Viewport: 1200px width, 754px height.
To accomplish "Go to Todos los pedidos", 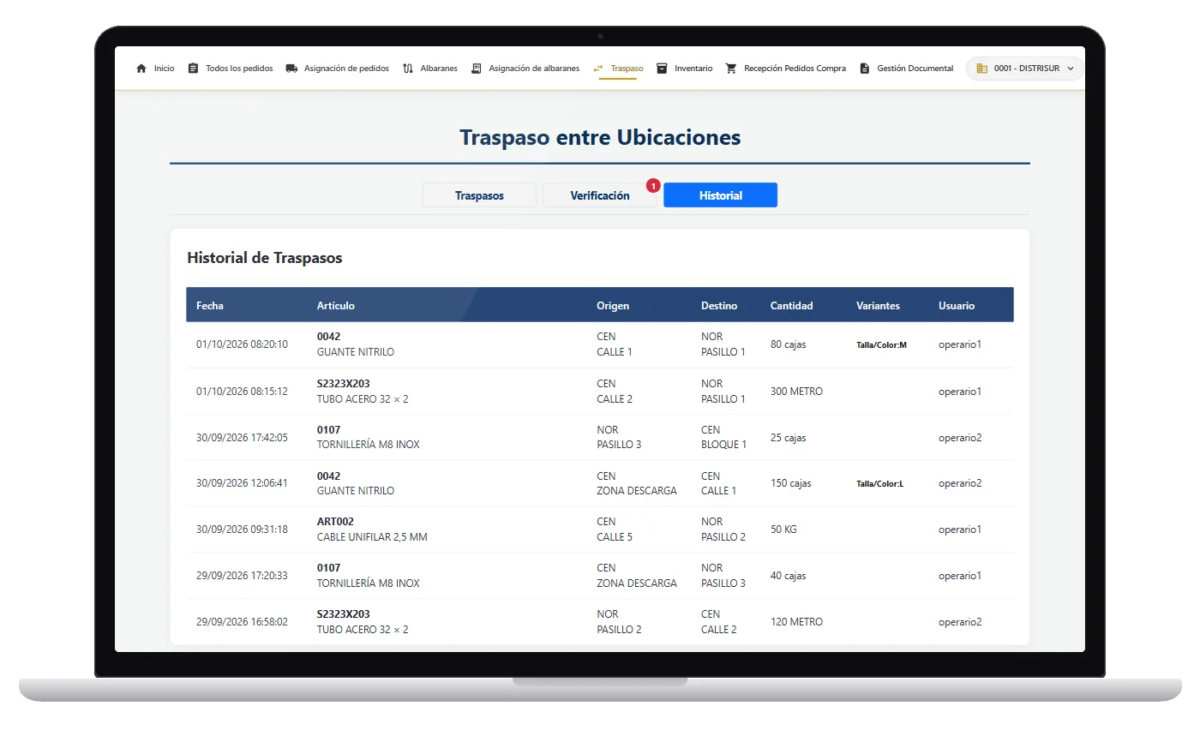I will point(239,69).
